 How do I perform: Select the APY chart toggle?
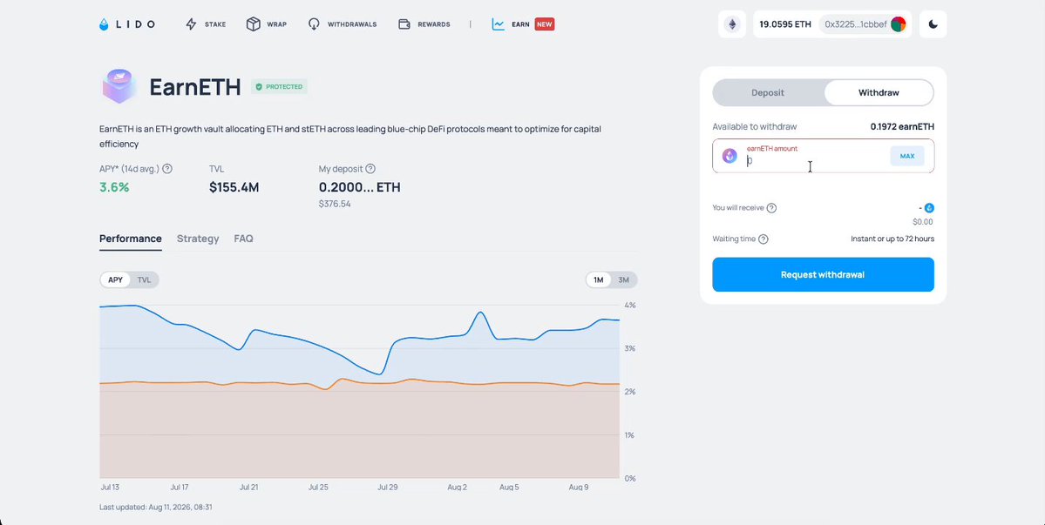[x=115, y=279]
